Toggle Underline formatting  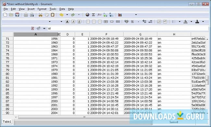(79, 21)
